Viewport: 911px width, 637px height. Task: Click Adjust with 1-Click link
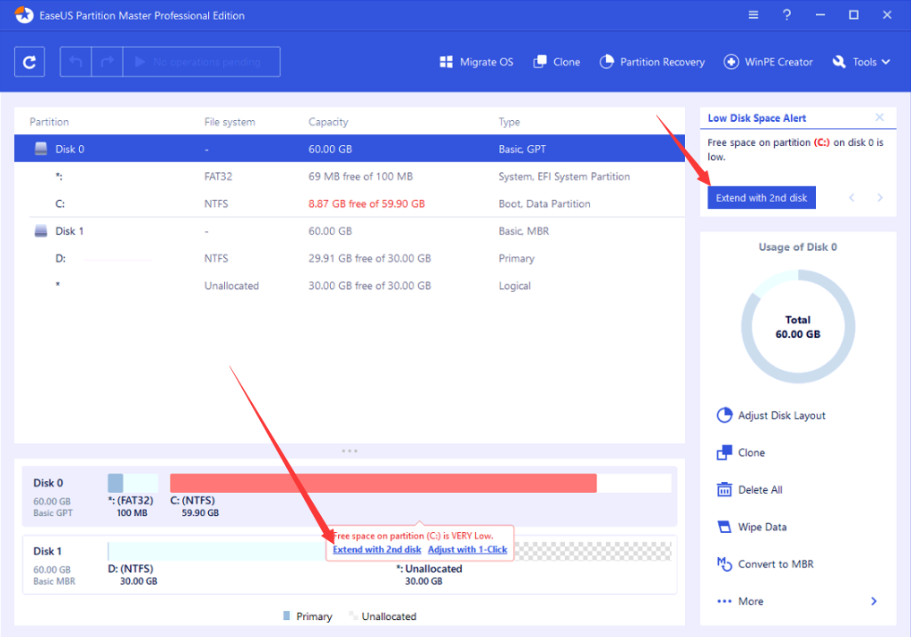click(467, 549)
